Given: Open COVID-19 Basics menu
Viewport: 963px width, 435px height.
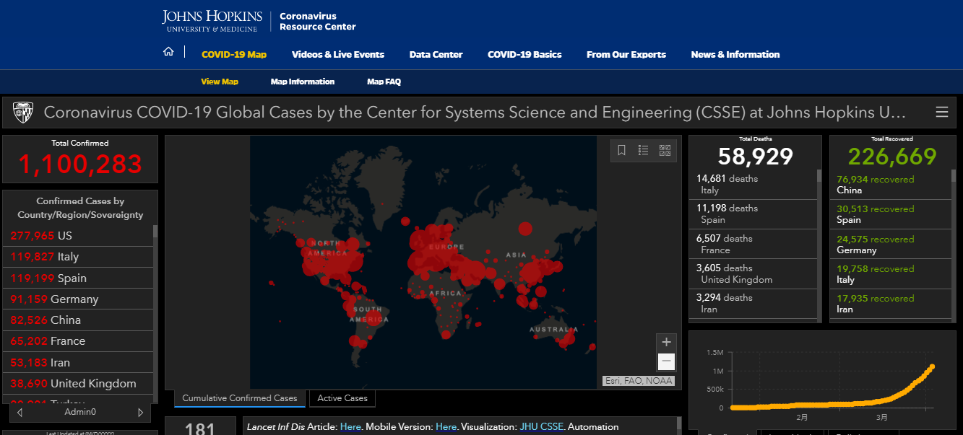Looking at the screenshot, I should [524, 55].
